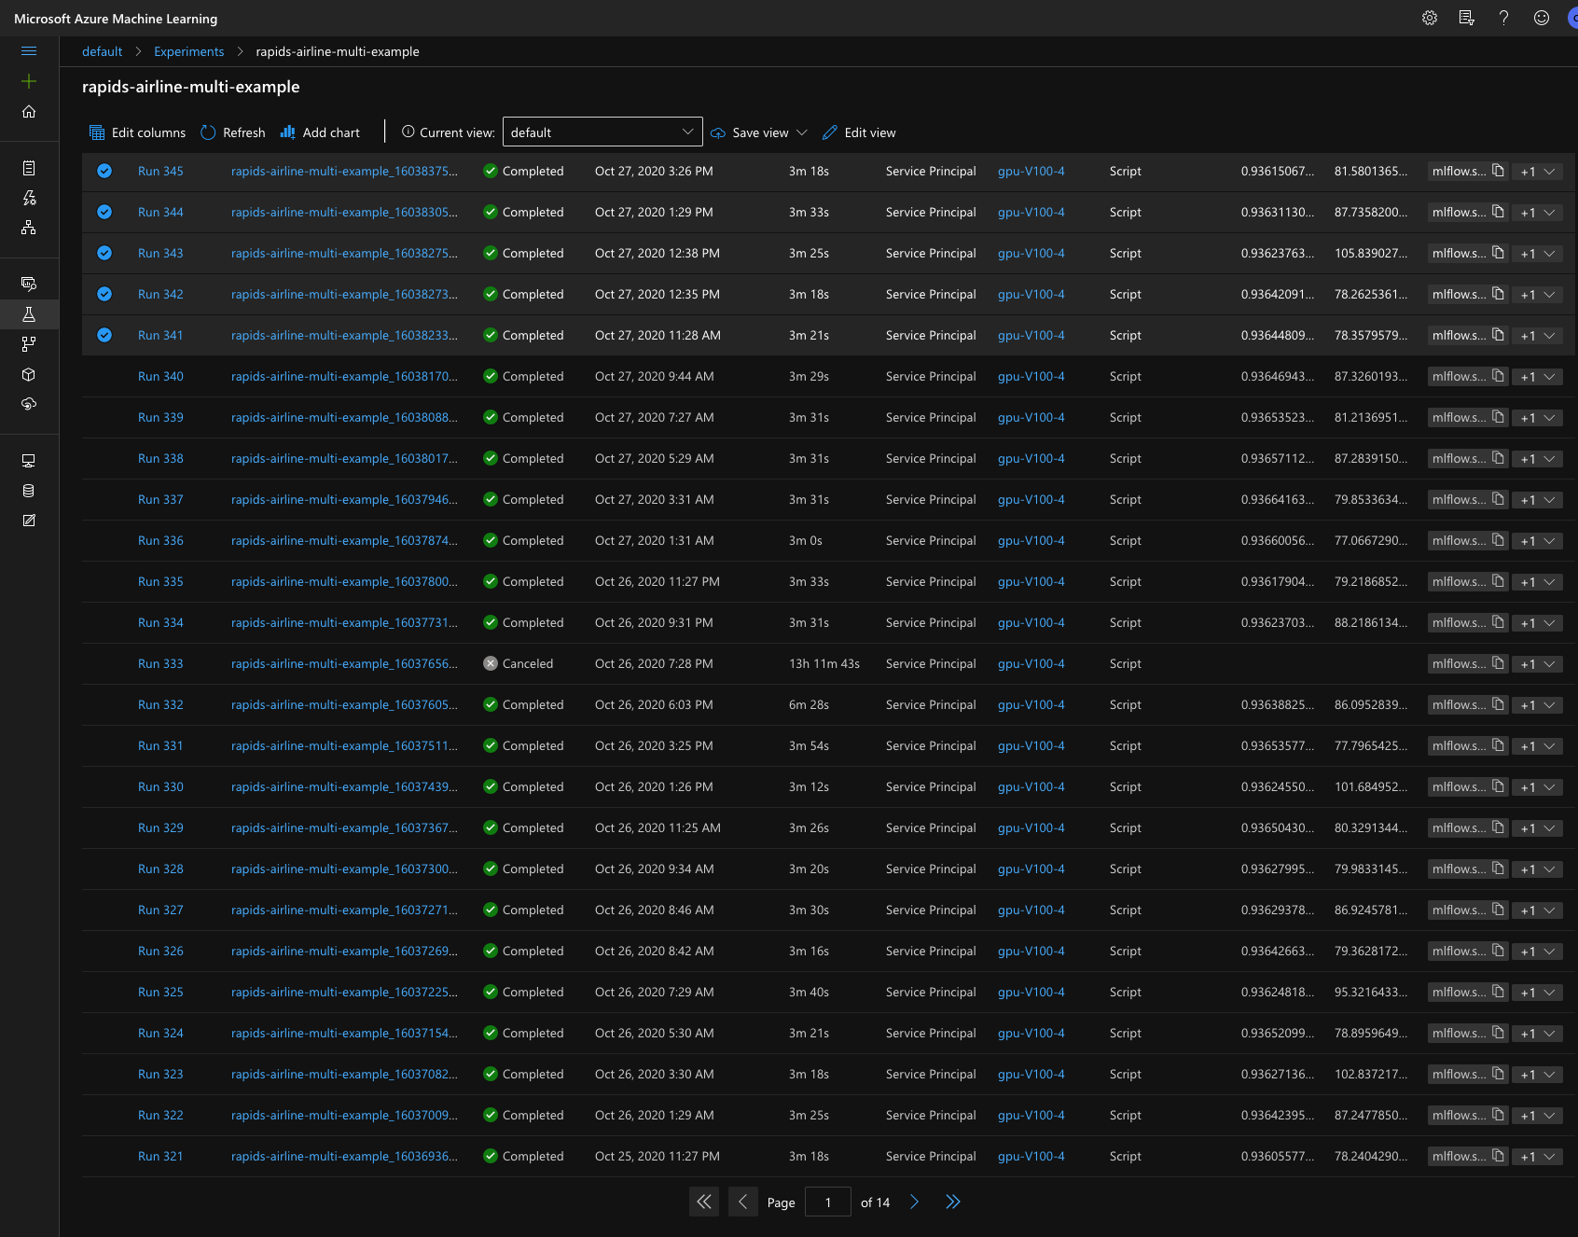Open the Models cube icon
Image resolution: width=1578 pixels, height=1237 pixels.
point(29,374)
